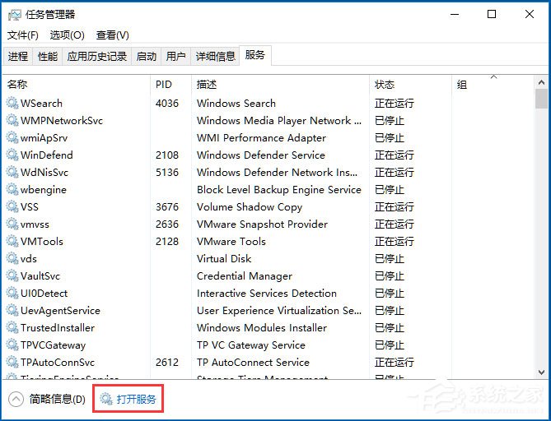
Task: Click the VaultSvc service gear icon
Action: tap(12, 276)
